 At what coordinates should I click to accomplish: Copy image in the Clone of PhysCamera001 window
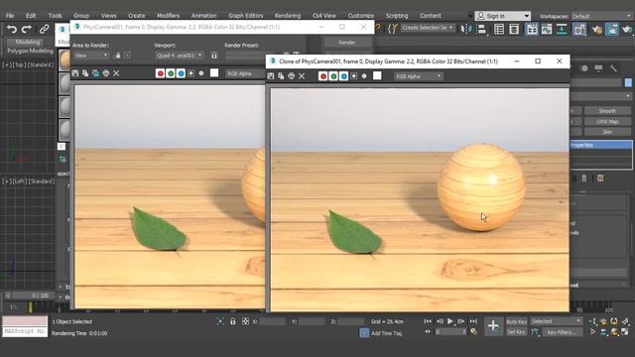pos(281,76)
